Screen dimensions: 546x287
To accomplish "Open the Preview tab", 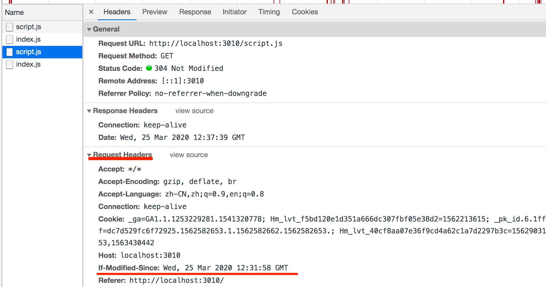I will [155, 12].
